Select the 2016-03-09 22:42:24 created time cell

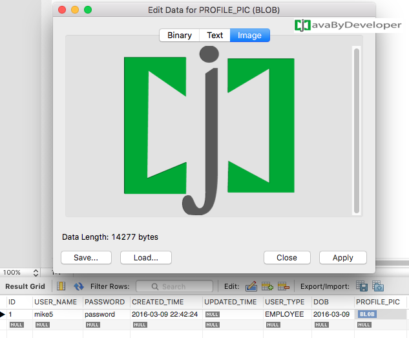click(x=166, y=314)
